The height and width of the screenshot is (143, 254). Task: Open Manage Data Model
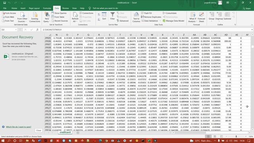pyautogui.click(x=173, y=21)
